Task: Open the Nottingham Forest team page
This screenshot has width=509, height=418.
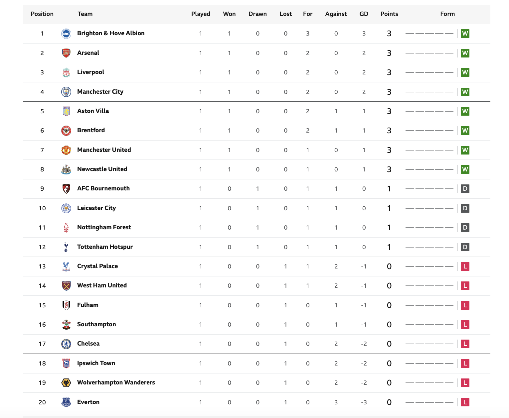Action: pyautogui.click(x=104, y=227)
